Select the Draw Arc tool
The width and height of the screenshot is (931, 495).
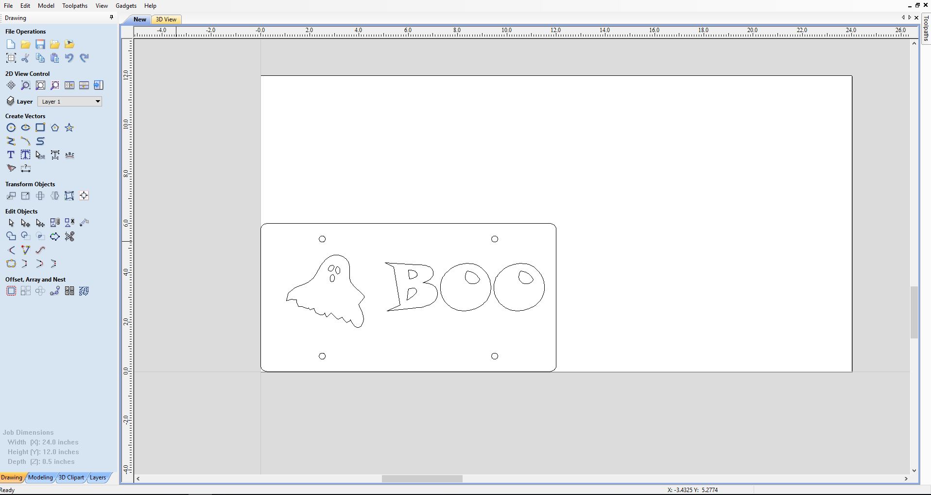point(25,141)
